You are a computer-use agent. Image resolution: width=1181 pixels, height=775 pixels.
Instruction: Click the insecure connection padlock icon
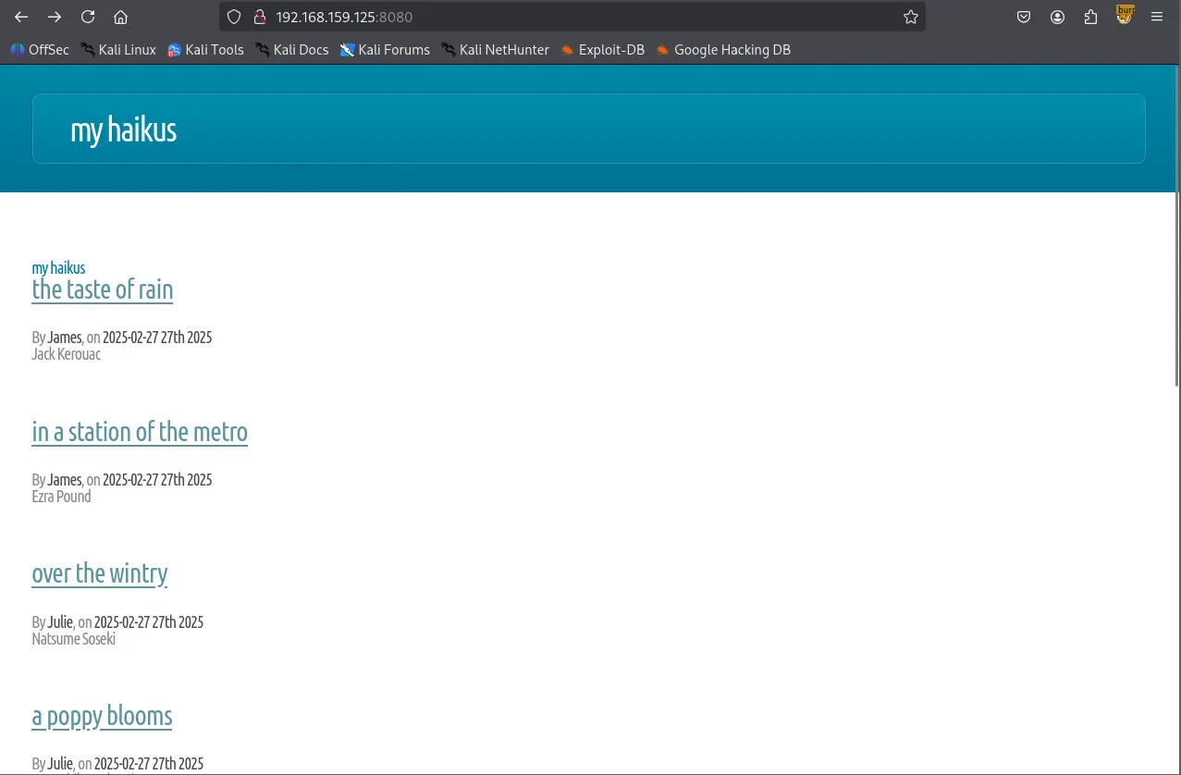tap(259, 17)
